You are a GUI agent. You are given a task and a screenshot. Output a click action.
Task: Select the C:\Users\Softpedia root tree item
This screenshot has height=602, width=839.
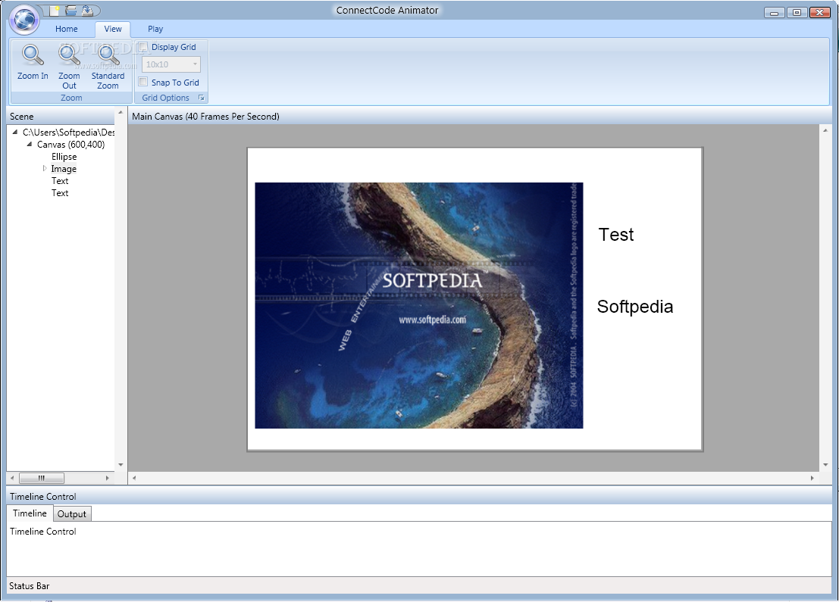coord(68,132)
